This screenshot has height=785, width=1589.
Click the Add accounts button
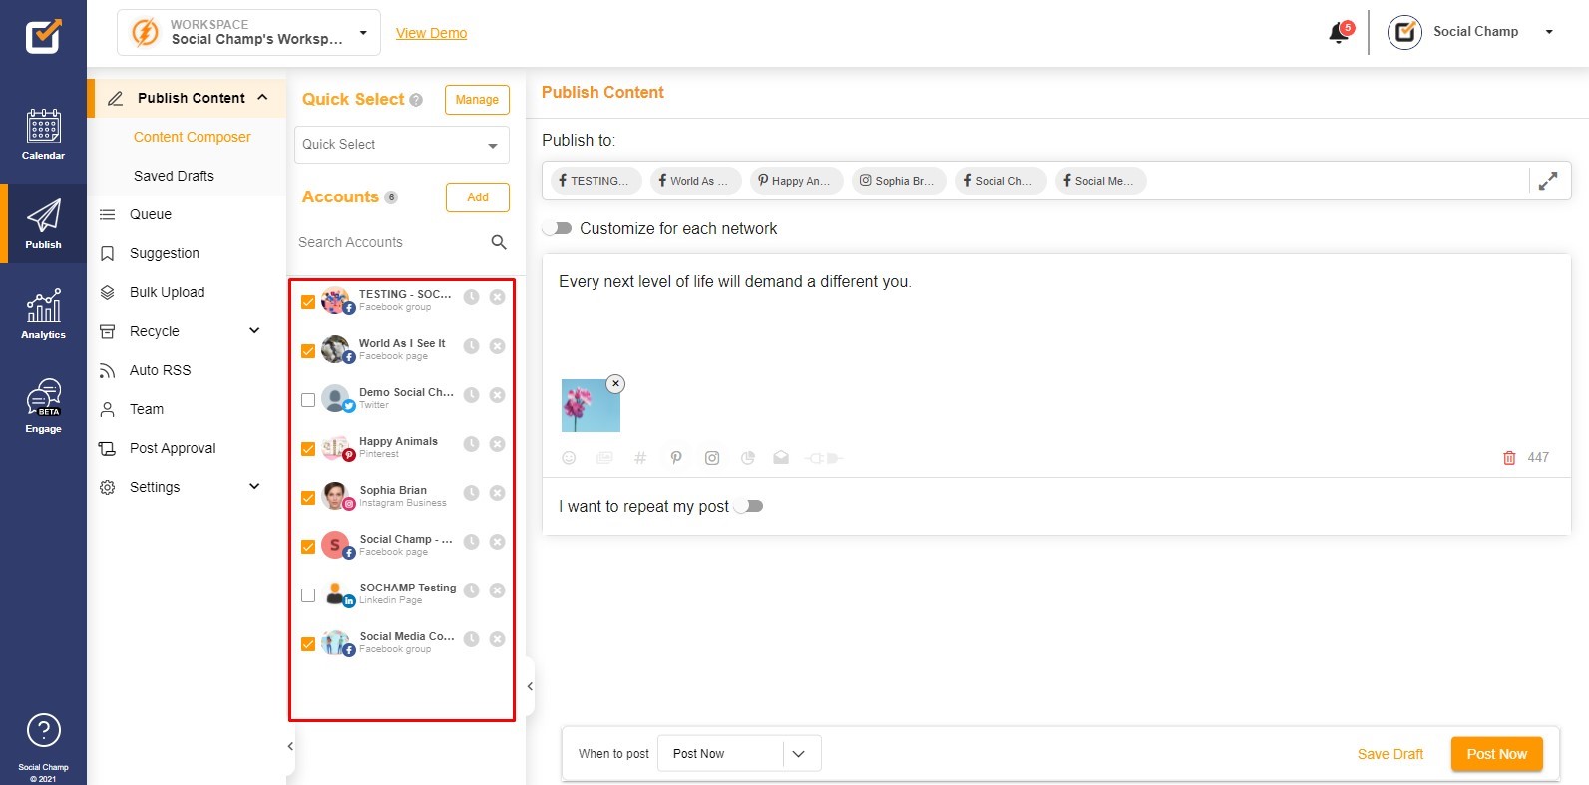click(478, 197)
